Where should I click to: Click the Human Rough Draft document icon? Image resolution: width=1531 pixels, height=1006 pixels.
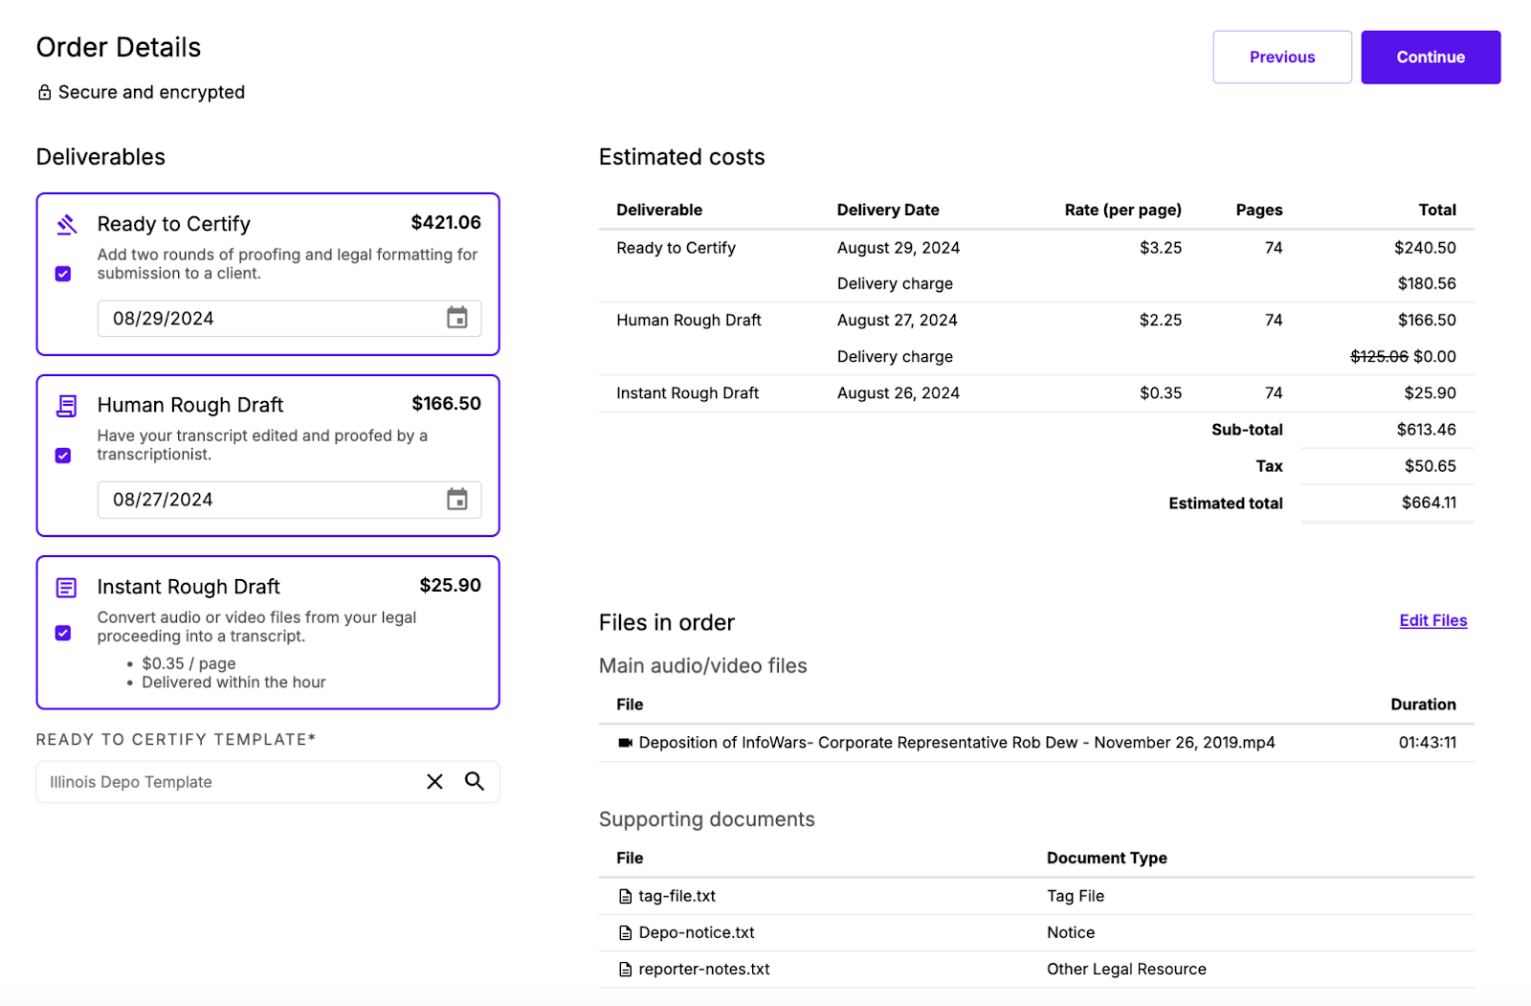(66, 406)
